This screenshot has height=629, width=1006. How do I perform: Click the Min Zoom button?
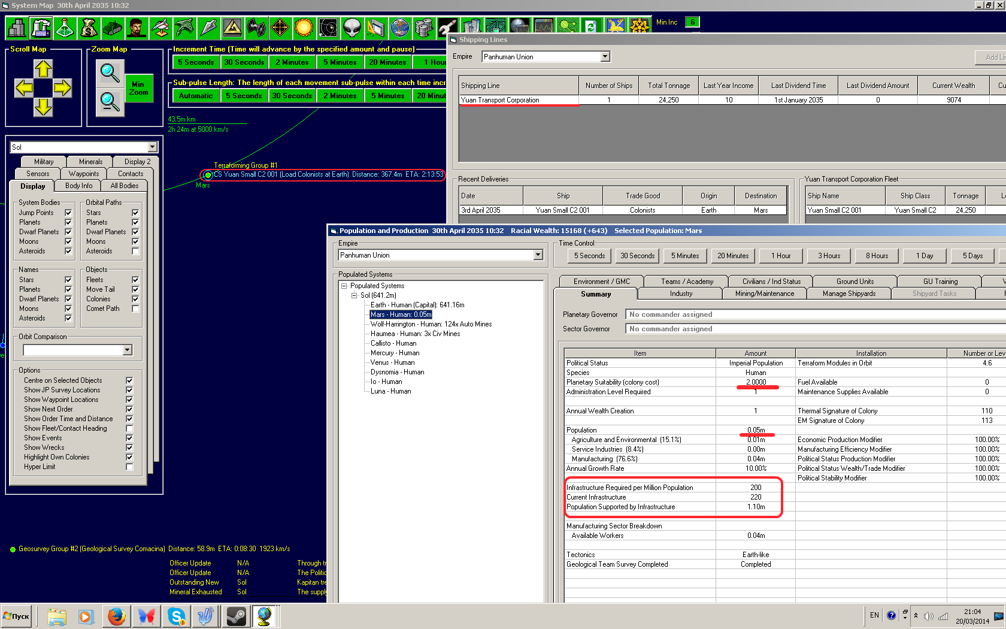click(138, 89)
